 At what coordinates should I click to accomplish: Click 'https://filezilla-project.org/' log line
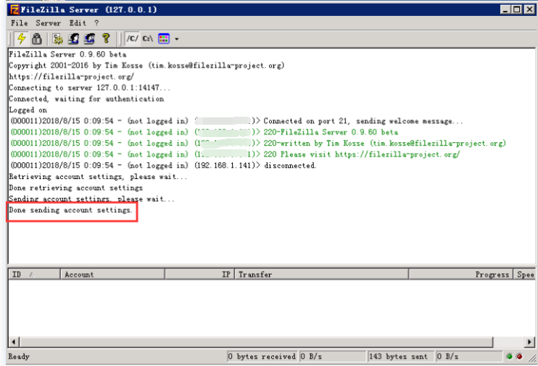(71, 77)
